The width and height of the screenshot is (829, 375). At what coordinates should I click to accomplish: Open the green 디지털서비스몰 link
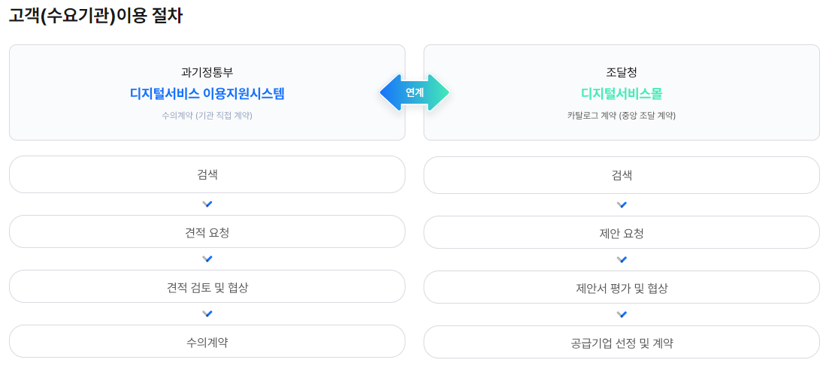click(622, 94)
